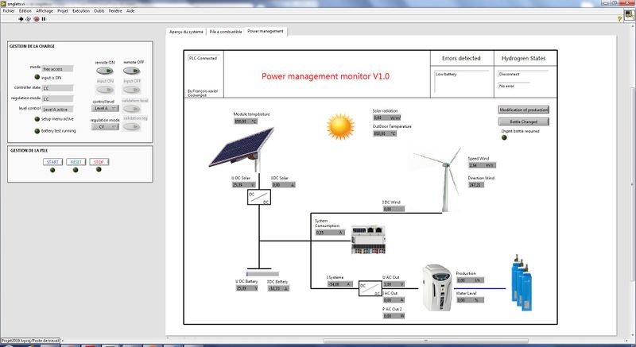Switch to the Pile à combustible tab
Image resolution: width=636 pixels, height=347 pixels.
(225, 31)
